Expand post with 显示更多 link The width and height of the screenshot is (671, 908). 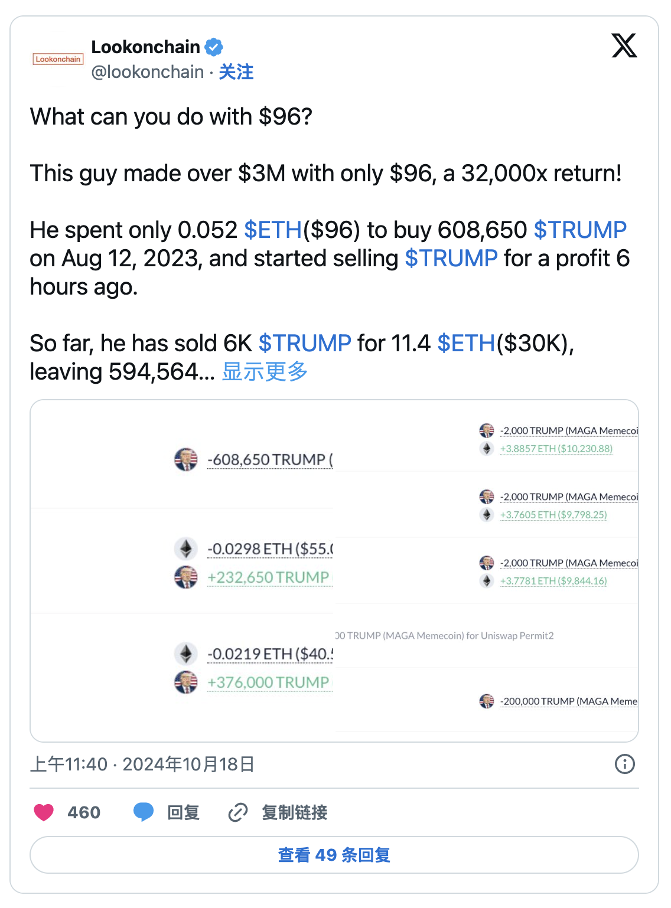(265, 372)
